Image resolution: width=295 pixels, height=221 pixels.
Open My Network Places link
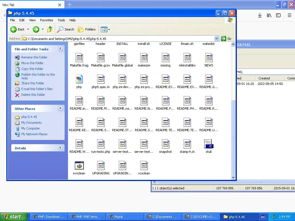tap(34, 134)
